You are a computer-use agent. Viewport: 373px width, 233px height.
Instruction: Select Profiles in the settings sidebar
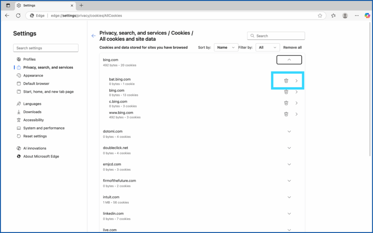pos(30,59)
